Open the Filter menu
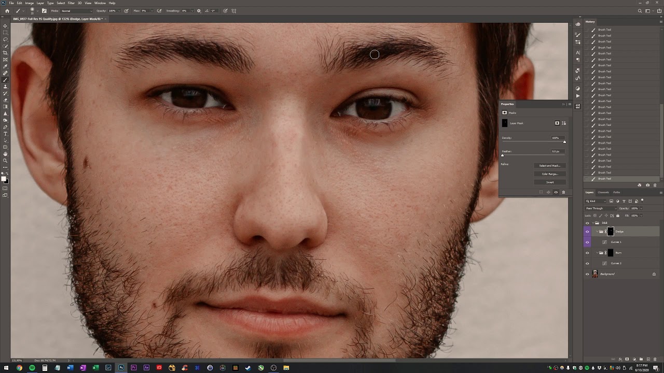 click(71, 3)
